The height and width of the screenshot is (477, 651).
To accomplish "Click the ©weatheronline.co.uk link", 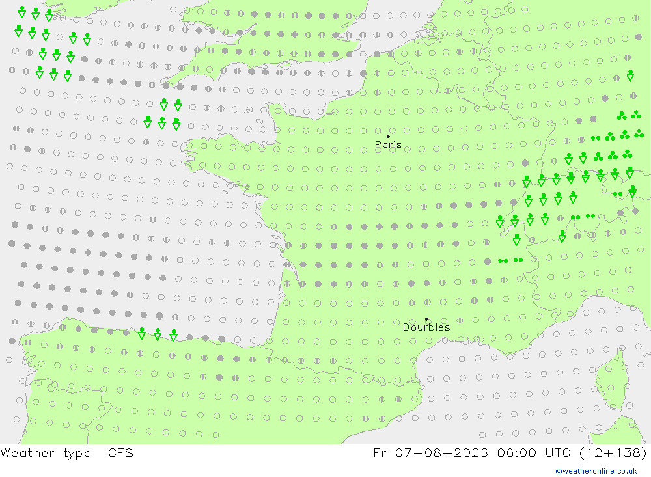I will pyautogui.click(x=596, y=471).
